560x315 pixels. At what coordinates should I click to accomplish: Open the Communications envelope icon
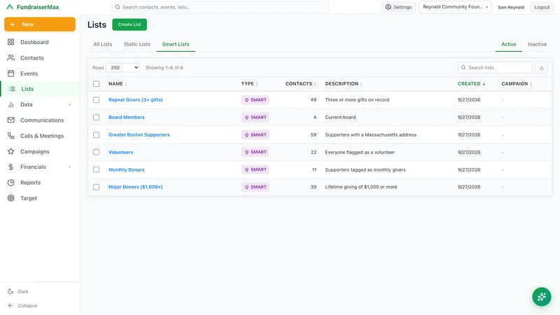tap(11, 120)
